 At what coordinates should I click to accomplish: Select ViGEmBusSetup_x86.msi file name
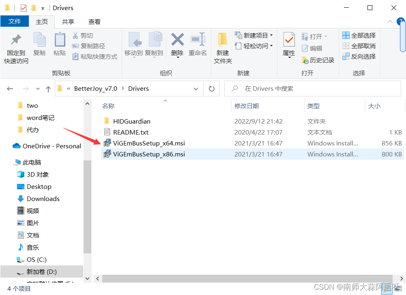coord(149,154)
